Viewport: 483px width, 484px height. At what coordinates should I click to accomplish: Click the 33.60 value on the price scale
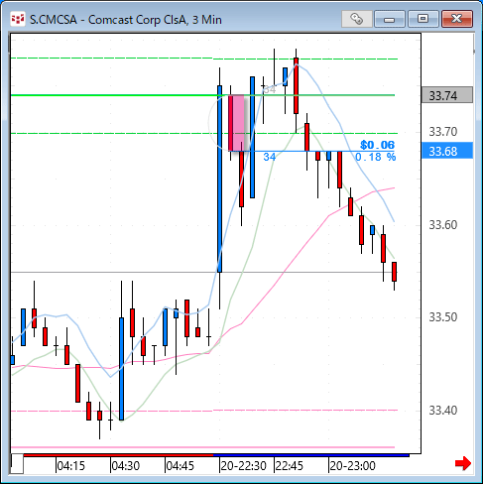click(x=443, y=225)
